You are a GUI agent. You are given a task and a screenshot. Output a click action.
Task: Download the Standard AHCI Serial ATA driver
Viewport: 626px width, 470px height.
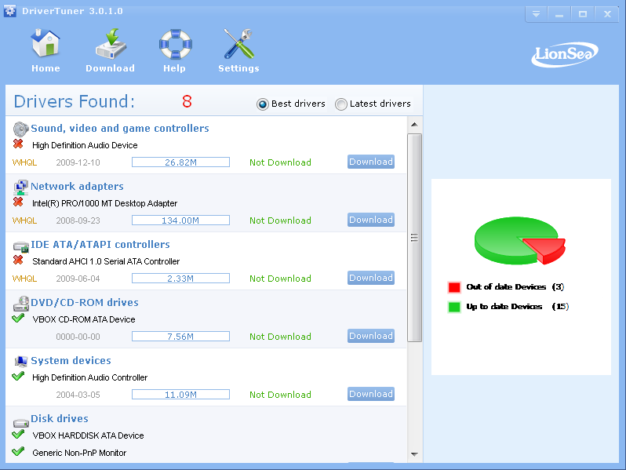click(370, 278)
